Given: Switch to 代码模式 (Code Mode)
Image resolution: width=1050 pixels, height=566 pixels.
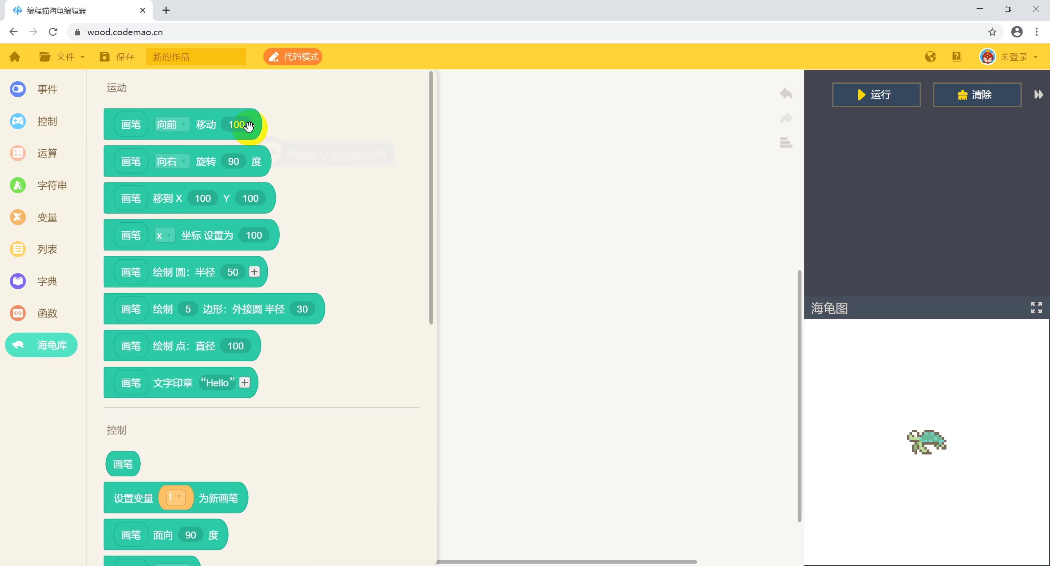Looking at the screenshot, I should tap(293, 57).
